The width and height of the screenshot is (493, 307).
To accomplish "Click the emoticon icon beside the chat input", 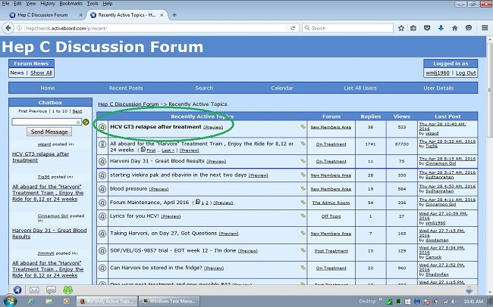I will pos(86,122).
